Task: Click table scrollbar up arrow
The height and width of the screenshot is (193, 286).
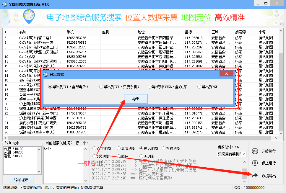Action: pos(281,31)
